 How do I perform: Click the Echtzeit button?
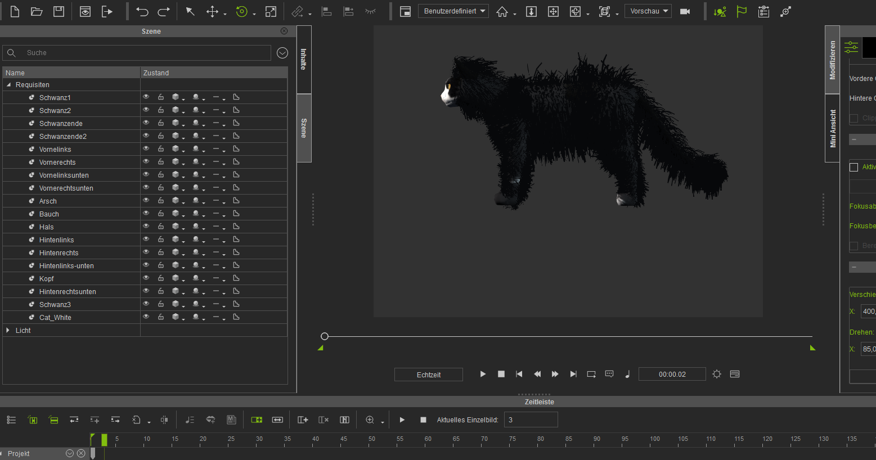[x=429, y=375]
